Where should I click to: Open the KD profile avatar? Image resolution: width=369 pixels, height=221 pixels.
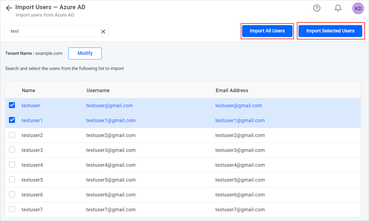pyautogui.click(x=358, y=8)
